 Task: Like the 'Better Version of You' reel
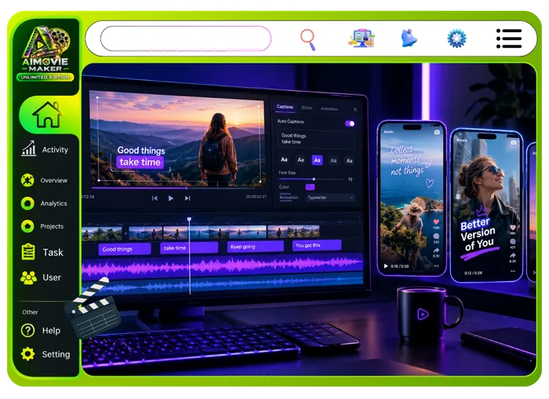513,227
